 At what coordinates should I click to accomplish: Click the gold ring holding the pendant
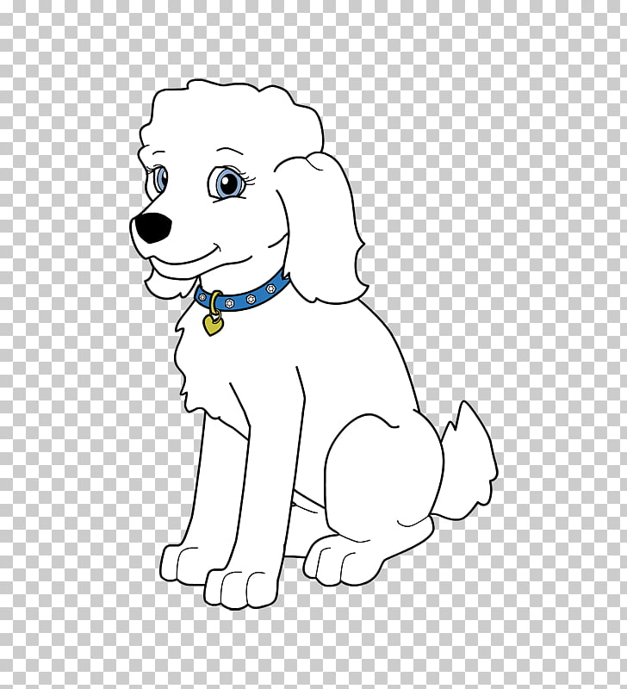pyautogui.click(x=214, y=304)
